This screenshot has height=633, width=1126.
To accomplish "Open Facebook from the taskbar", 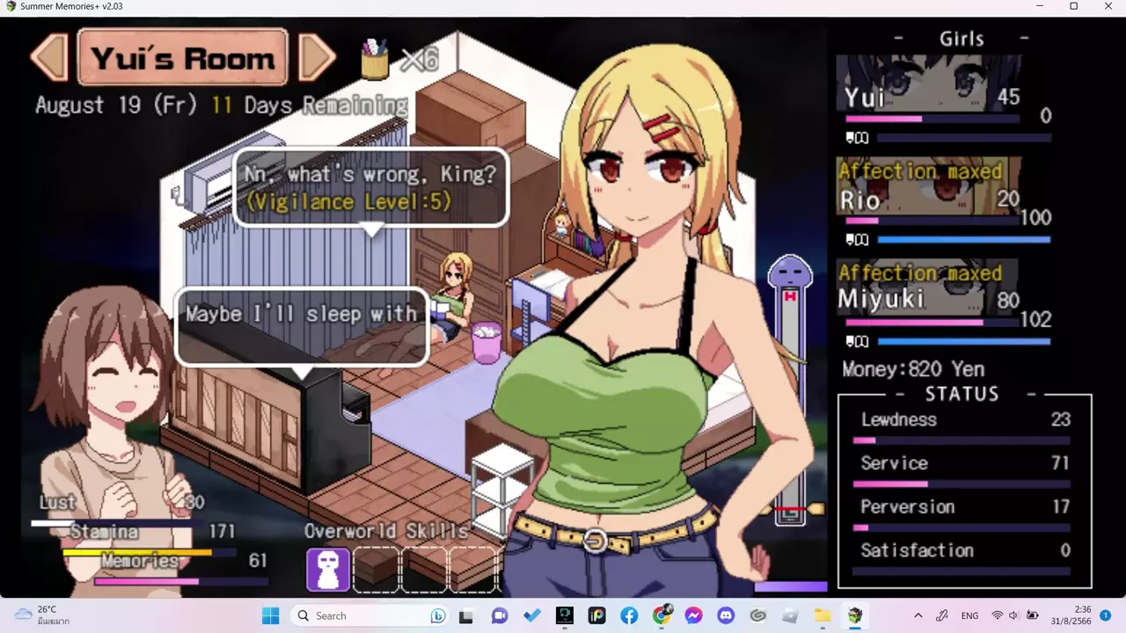I will (x=629, y=615).
